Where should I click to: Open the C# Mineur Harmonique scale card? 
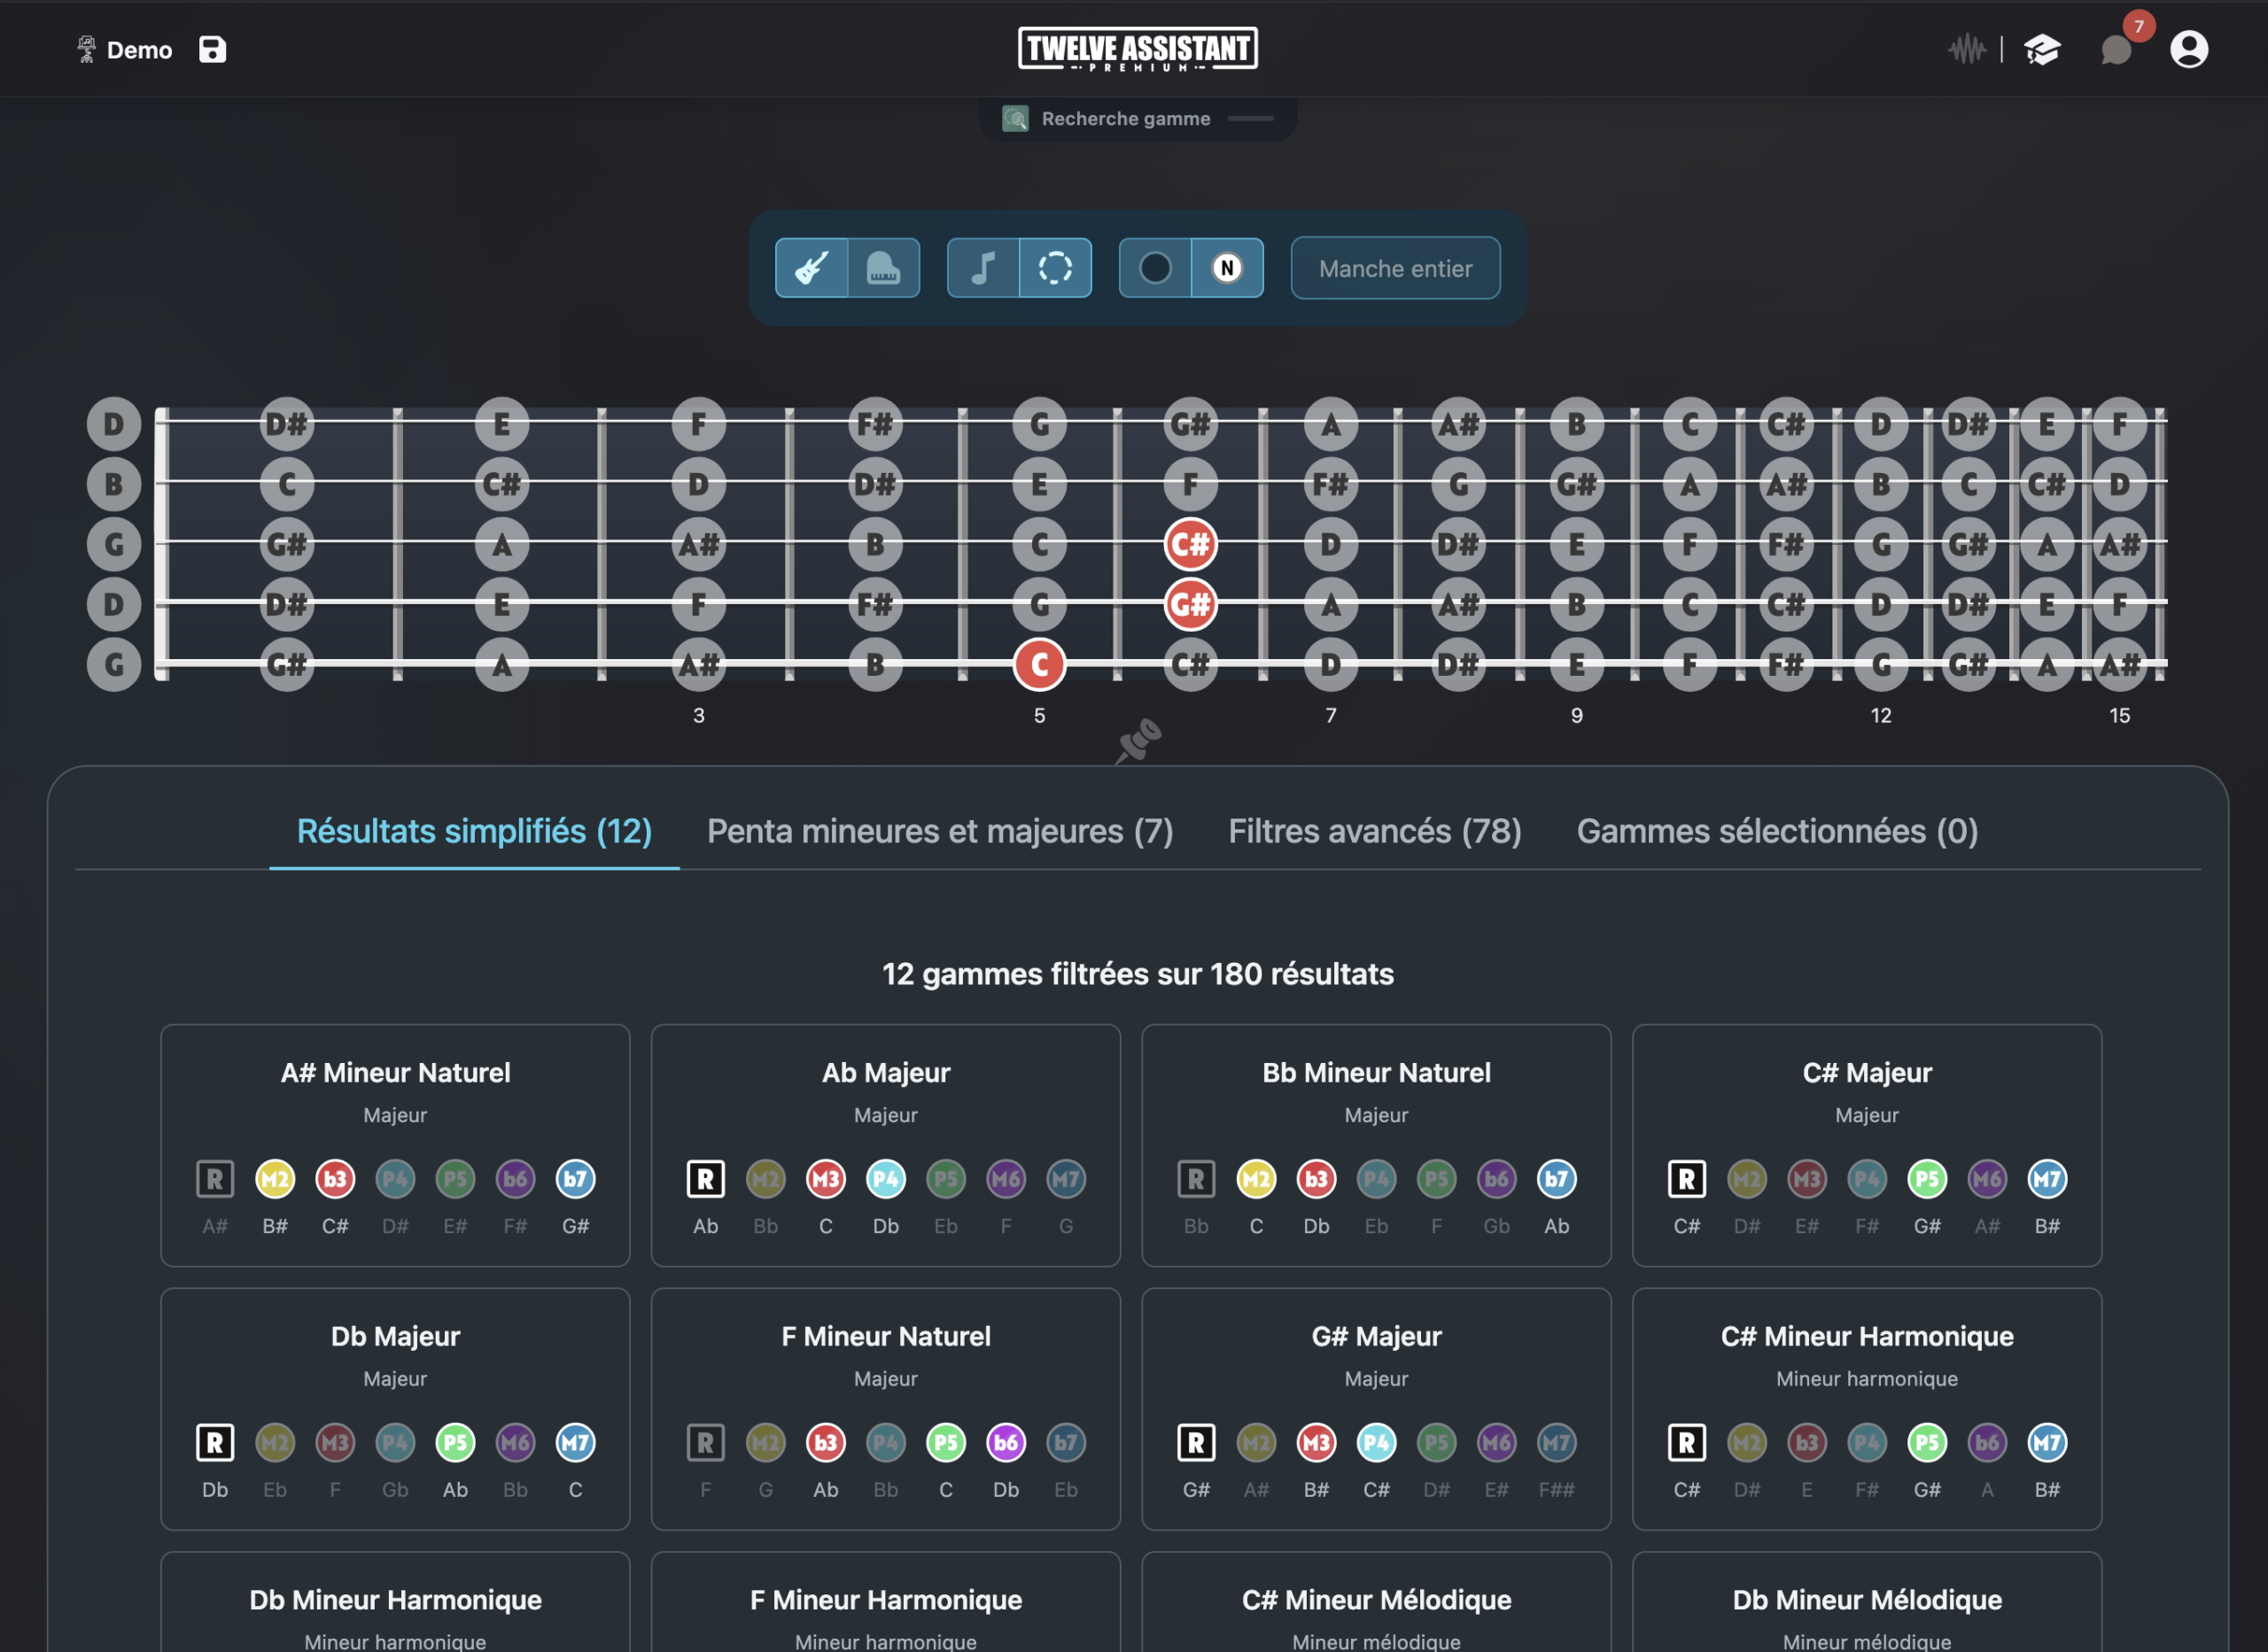click(x=1867, y=1409)
